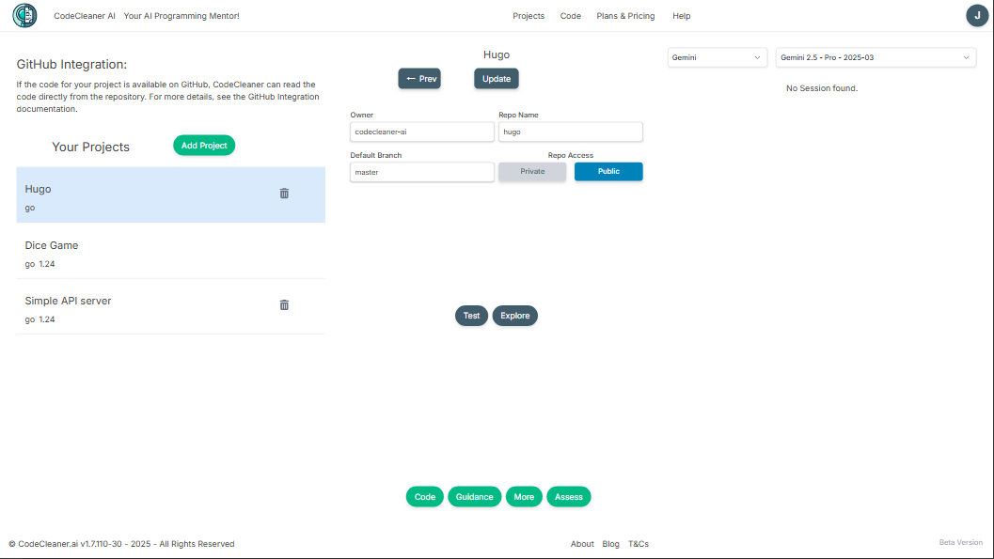Click the Test button

click(x=472, y=316)
